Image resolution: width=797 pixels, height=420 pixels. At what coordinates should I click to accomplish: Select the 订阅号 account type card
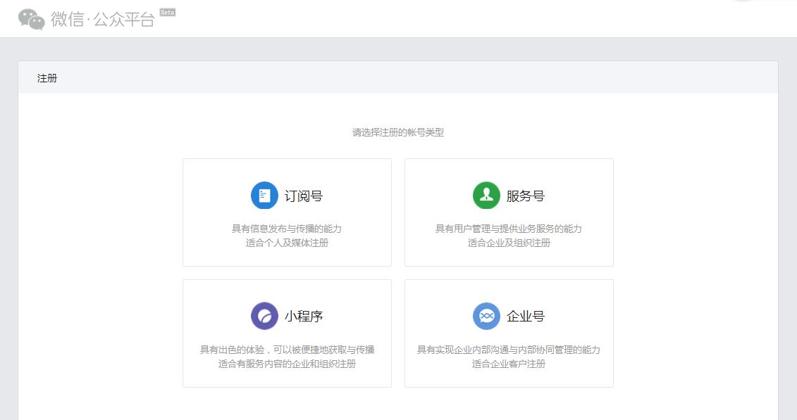[287, 212]
